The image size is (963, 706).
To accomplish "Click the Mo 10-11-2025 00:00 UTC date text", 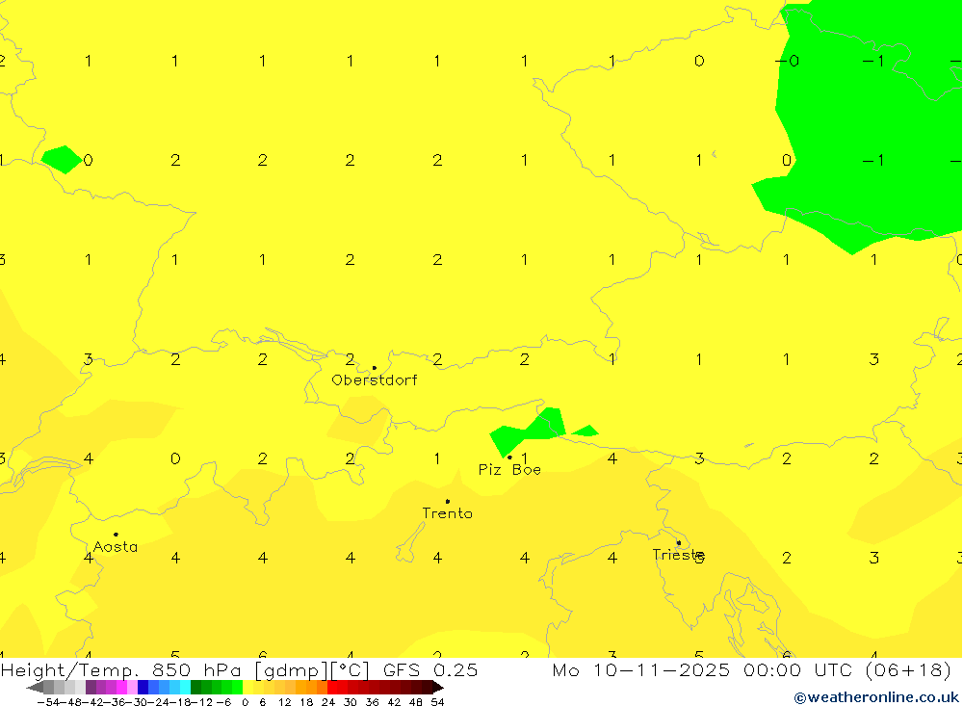I will 705,669.
